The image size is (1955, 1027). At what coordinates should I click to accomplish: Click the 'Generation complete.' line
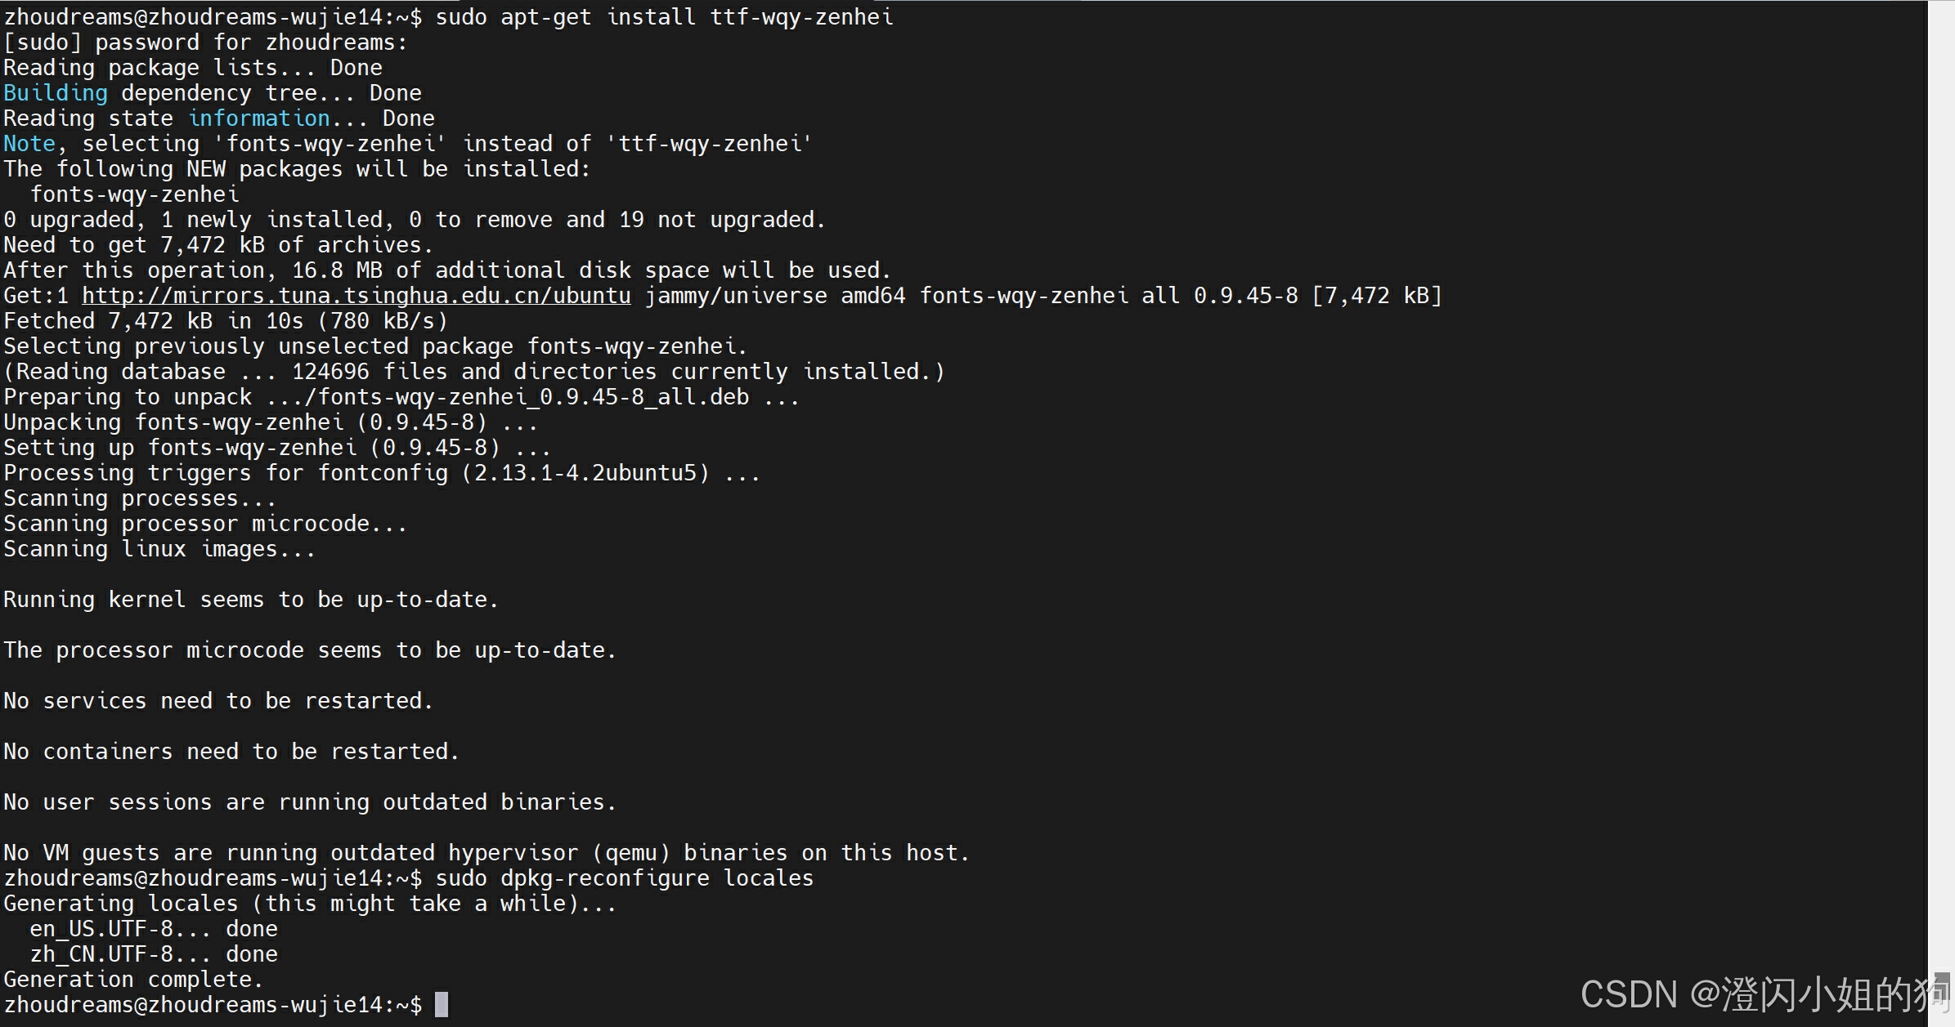133,980
